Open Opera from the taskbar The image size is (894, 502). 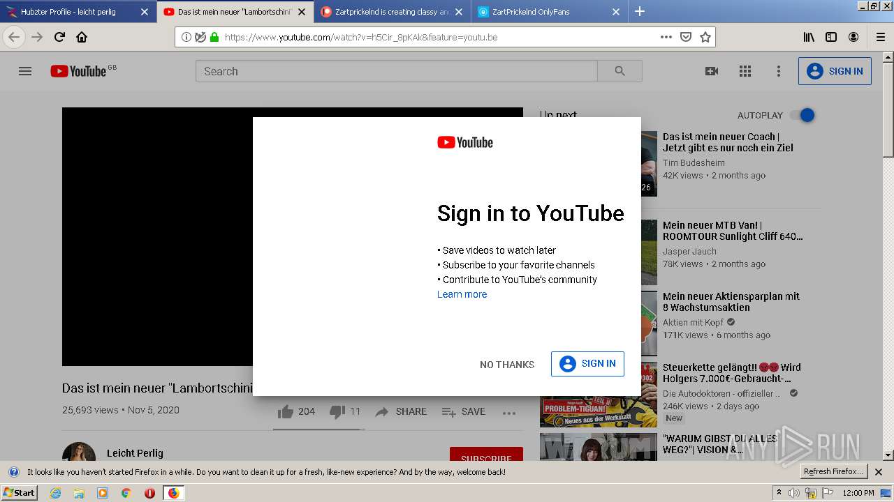(x=149, y=493)
